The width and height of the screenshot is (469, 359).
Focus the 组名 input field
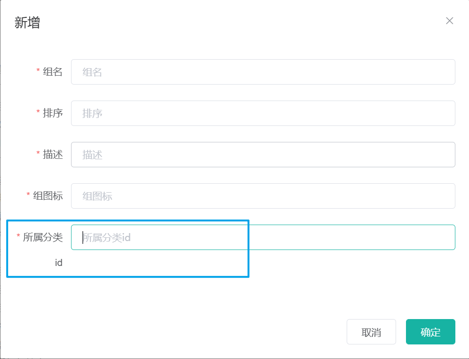pyautogui.click(x=263, y=72)
